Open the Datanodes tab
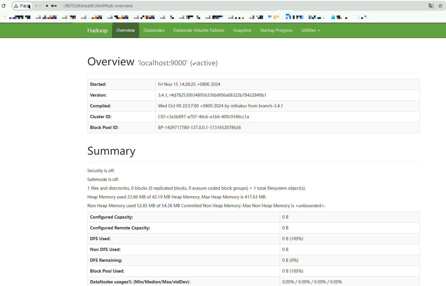 tap(154, 30)
